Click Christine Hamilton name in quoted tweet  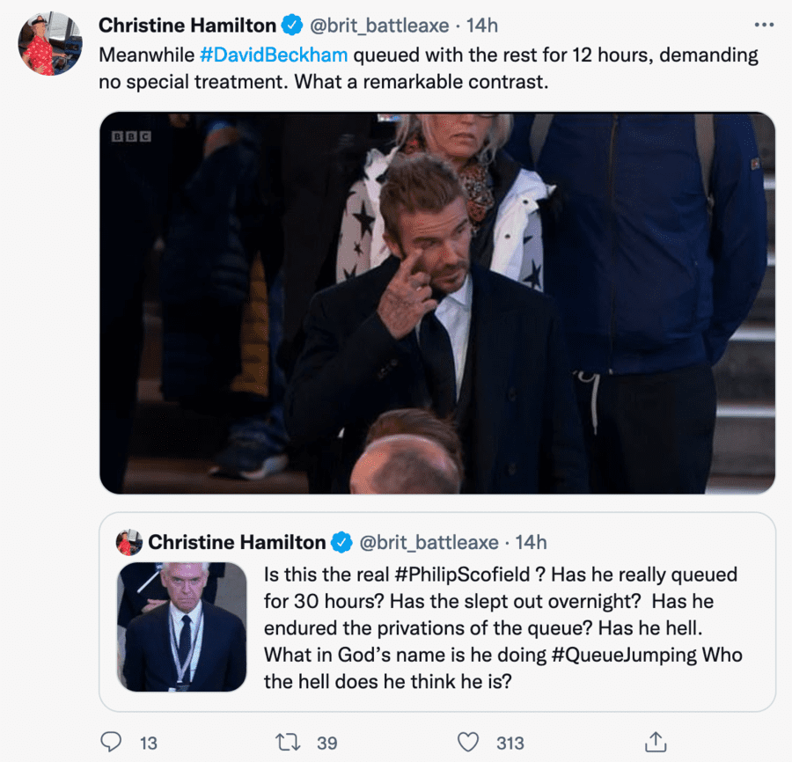[x=237, y=542]
